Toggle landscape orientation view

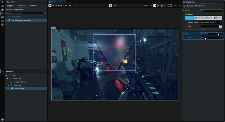(155, 5)
